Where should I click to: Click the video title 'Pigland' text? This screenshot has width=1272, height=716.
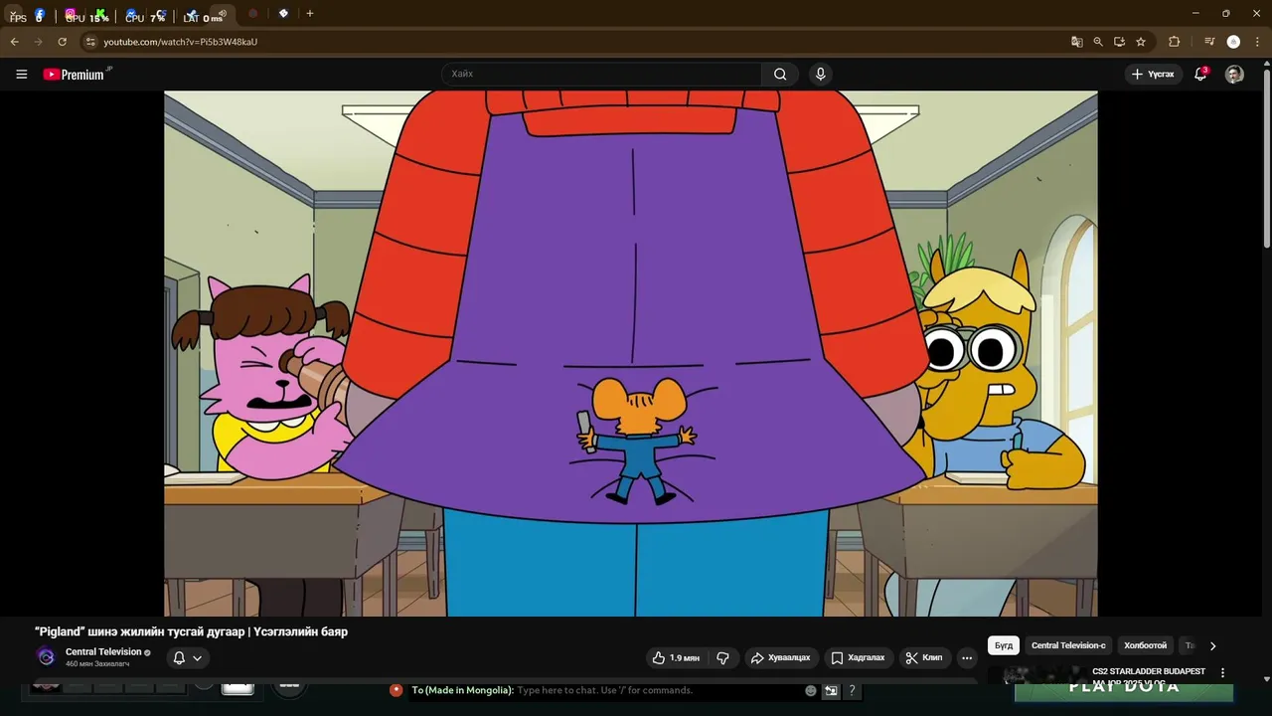click(191, 631)
